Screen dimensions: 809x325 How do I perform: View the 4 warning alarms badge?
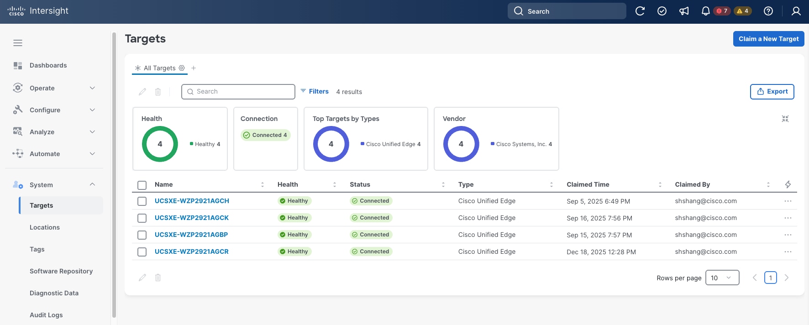[743, 11]
